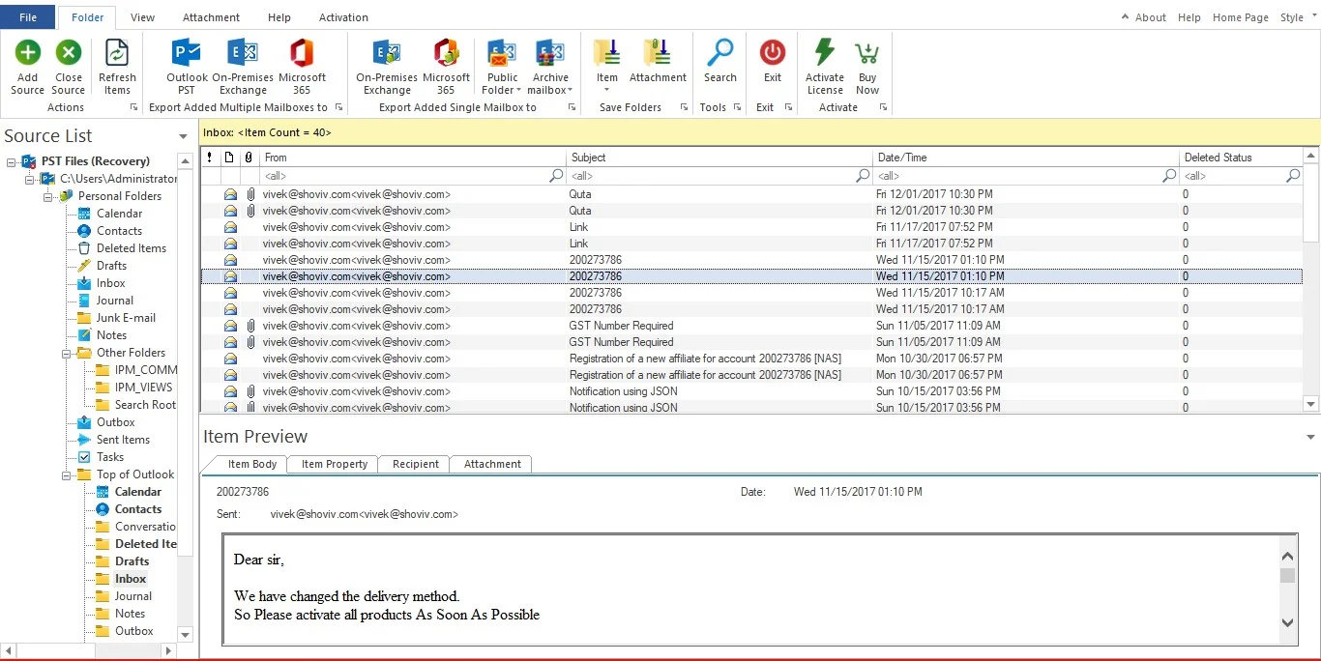The height and width of the screenshot is (661, 1321).
Task: Click the From filter input field
Action: [x=413, y=176]
